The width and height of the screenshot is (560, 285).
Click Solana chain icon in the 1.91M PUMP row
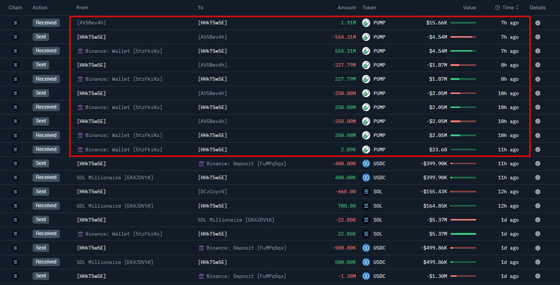(15, 23)
